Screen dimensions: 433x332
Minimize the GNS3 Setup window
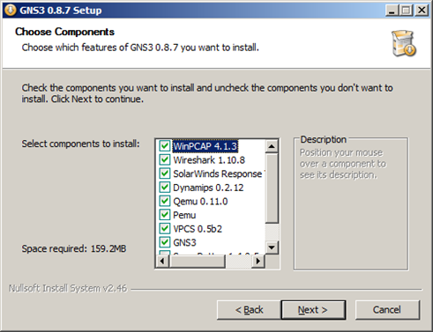pos(392,11)
